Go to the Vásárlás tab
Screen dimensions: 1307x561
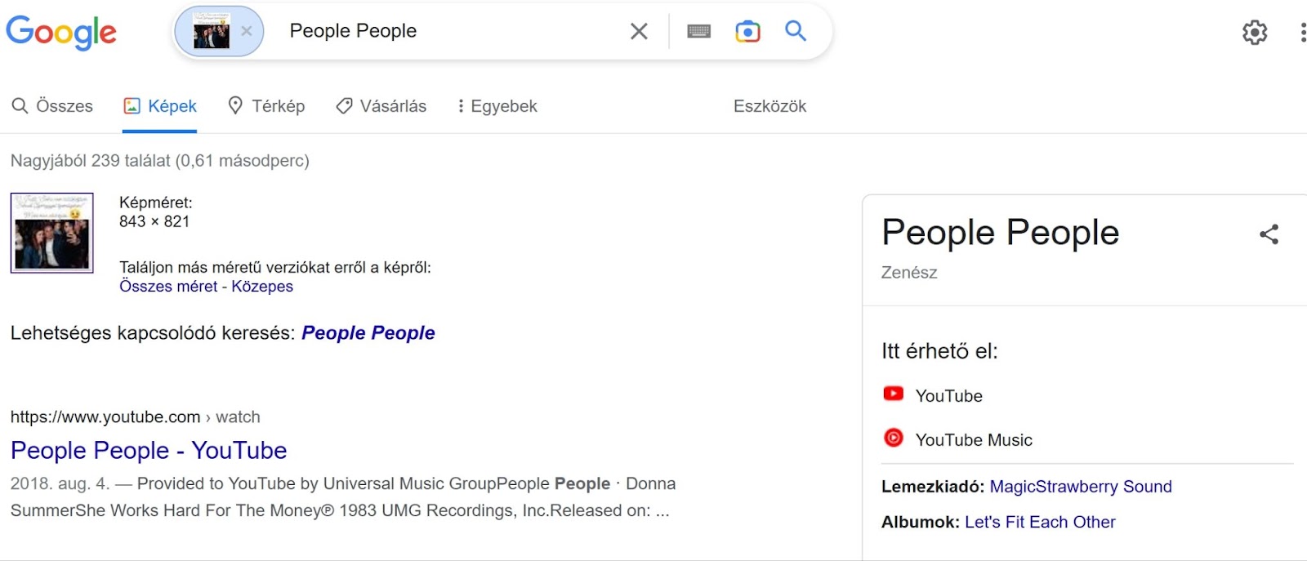click(x=381, y=106)
